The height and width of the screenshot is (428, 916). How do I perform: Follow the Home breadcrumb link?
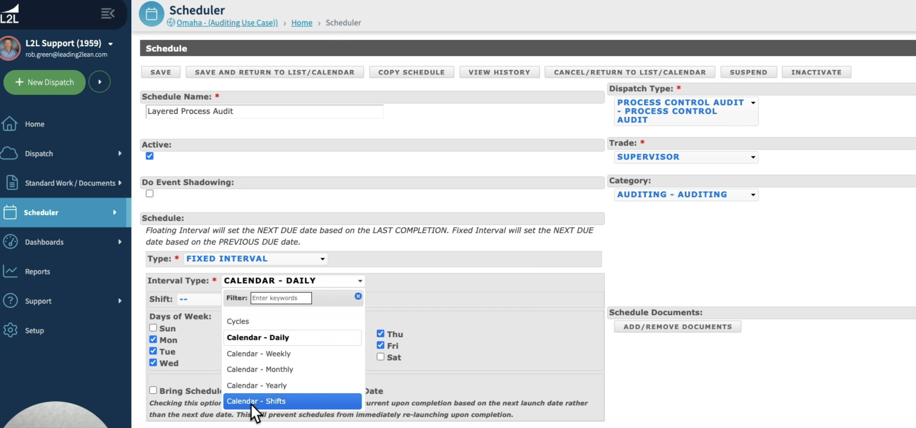pyautogui.click(x=302, y=23)
